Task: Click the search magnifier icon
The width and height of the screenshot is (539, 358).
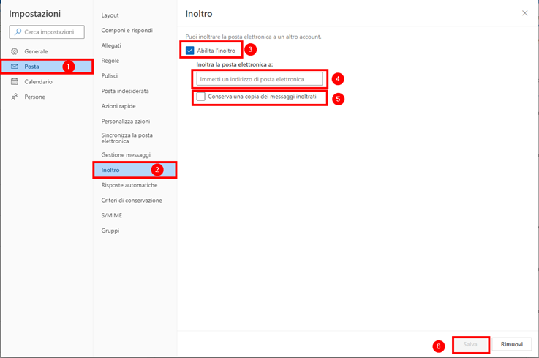Action: coord(18,32)
